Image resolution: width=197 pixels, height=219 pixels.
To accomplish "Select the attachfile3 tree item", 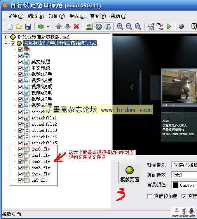I will coord(44,130).
